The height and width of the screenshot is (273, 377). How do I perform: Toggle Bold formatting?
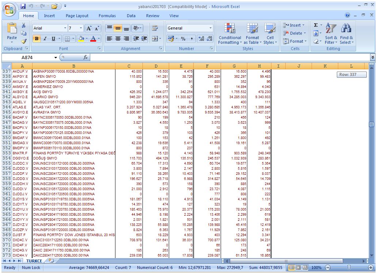[37, 38]
